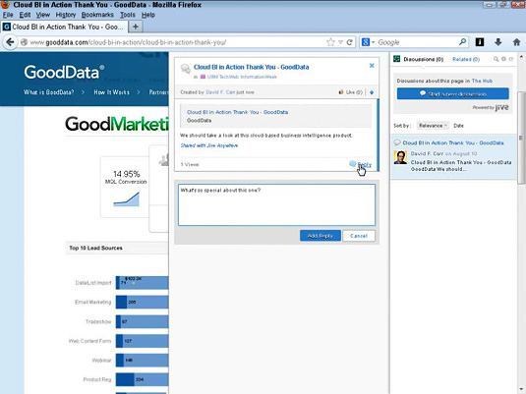Open a new tab with plus button
The image size is (526, 394).
tap(136, 27)
